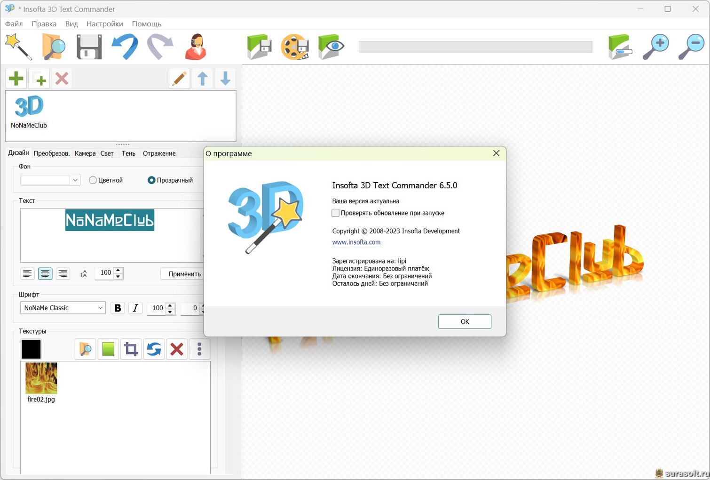Zoom out with the minus magnifier

tap(691, 47)
